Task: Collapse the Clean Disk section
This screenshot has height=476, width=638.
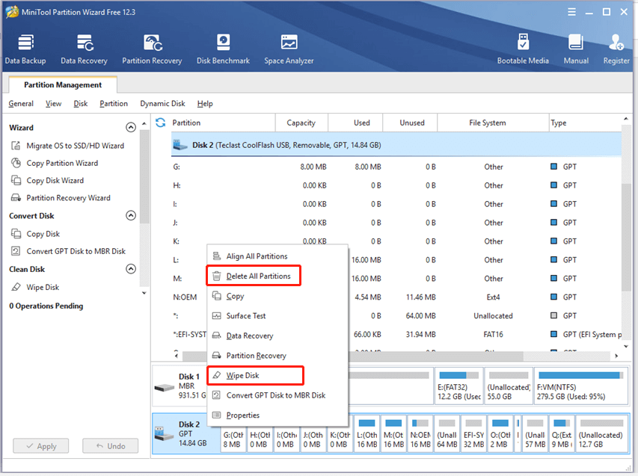Action: 131,269
